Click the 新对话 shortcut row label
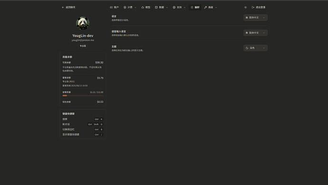Screen dimensions: 328x185 coord(66,124)
